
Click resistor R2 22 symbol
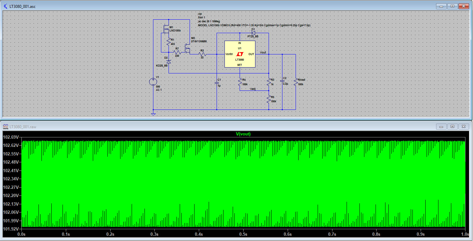pyautogui.click(x=202, y=54)
